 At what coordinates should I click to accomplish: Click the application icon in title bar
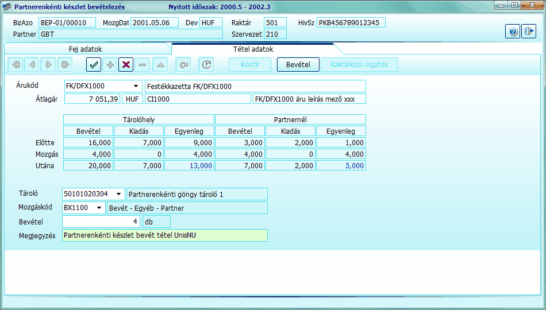coord(6,7)
